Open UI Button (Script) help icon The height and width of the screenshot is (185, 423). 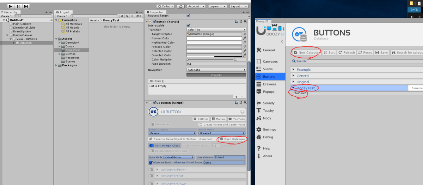point(237,103)
